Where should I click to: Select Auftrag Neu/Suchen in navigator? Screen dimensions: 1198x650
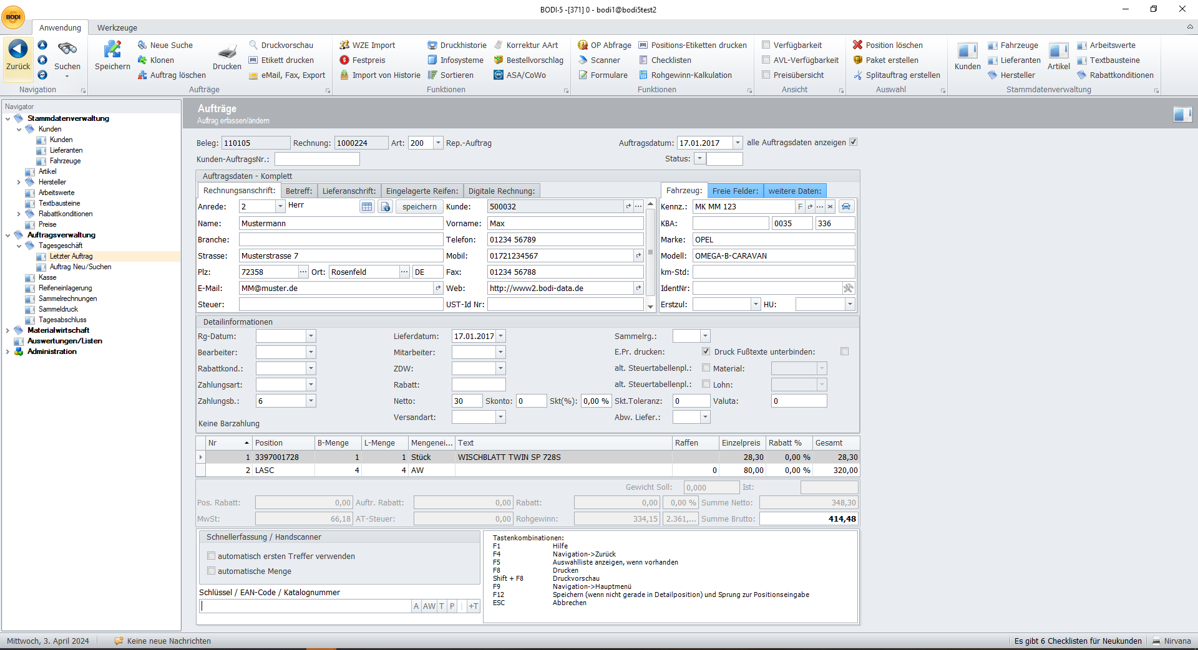pyautogui.click(x=80, y=267)
